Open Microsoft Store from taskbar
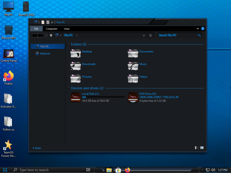Image resolution: width=231 pixels, height=173 pixels. (118, 170)
